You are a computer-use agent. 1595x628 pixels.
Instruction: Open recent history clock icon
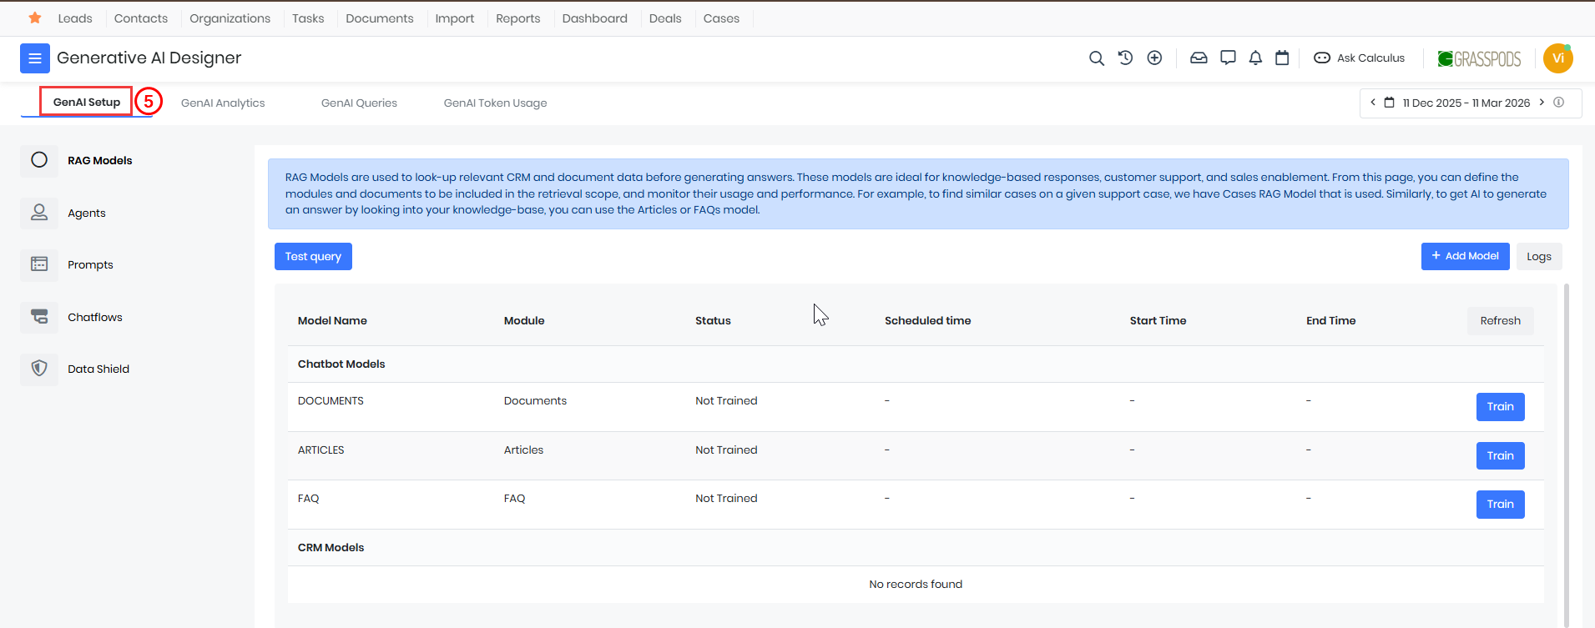click(x=1125, y=58)
